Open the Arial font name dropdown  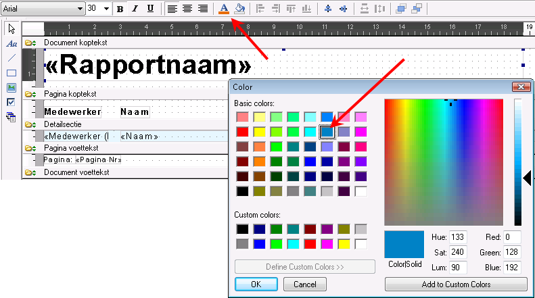80,9
